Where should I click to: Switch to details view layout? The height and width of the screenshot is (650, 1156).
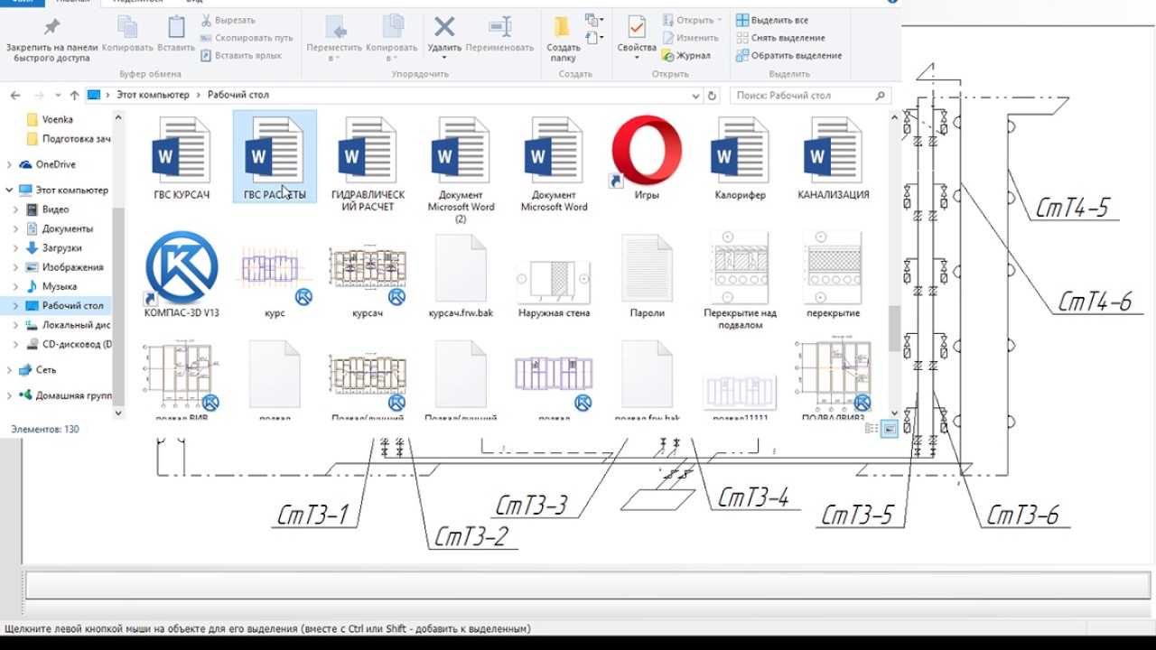pyautogui.click(x=872, y=430)
